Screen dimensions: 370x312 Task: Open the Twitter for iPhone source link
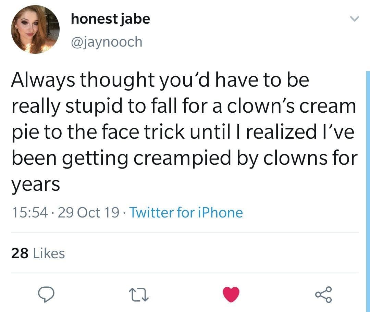click(187, 212)
